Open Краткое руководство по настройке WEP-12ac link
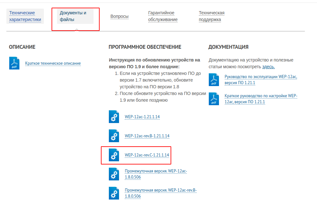The image size is (317, 204). pyautogui.click(x=261, y=99)
